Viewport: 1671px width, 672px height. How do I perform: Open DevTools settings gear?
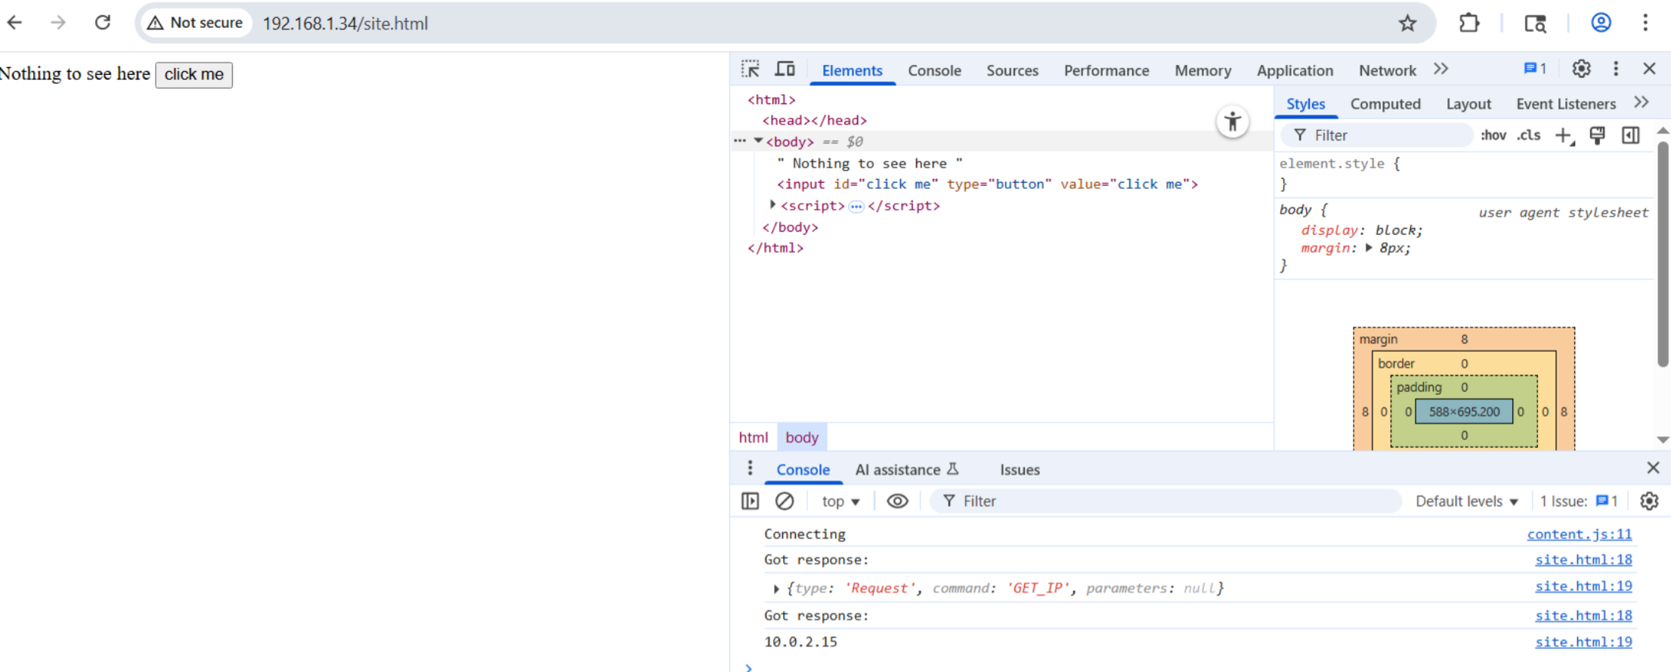click(x=1581, y=69)
